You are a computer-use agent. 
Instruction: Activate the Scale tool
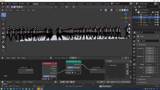[x=3, y=33]
